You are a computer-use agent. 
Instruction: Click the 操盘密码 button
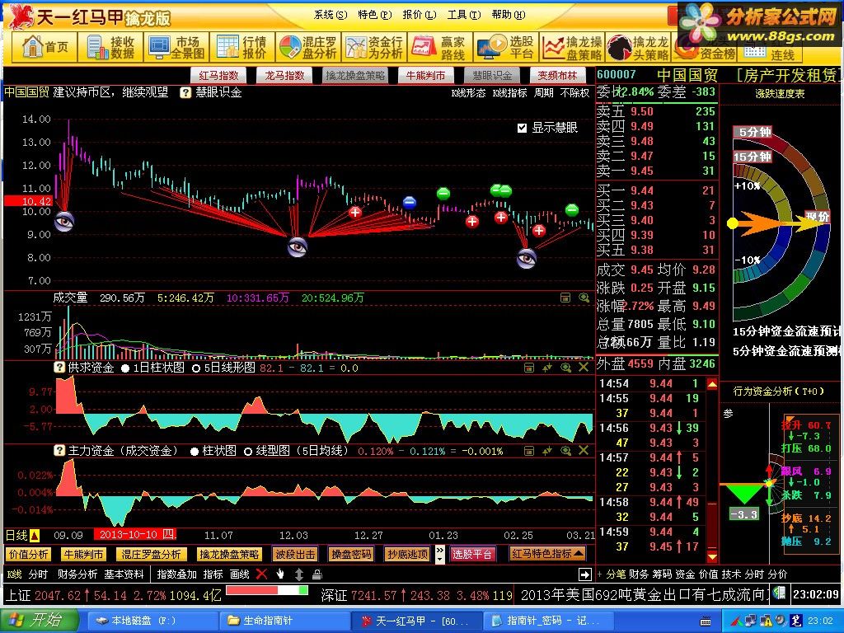coord(351,554)
